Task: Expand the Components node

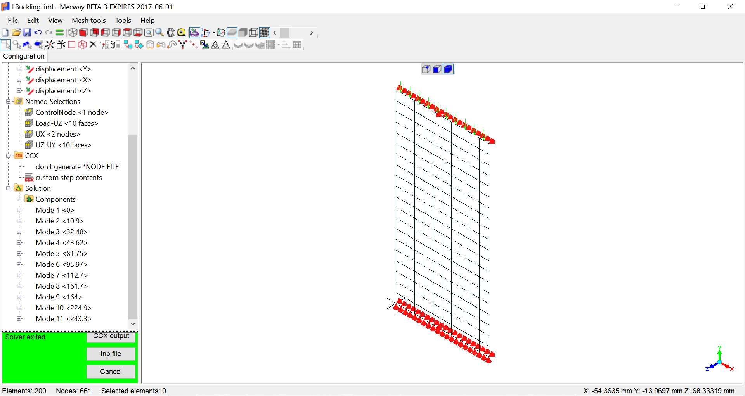Action: point(19,199)
